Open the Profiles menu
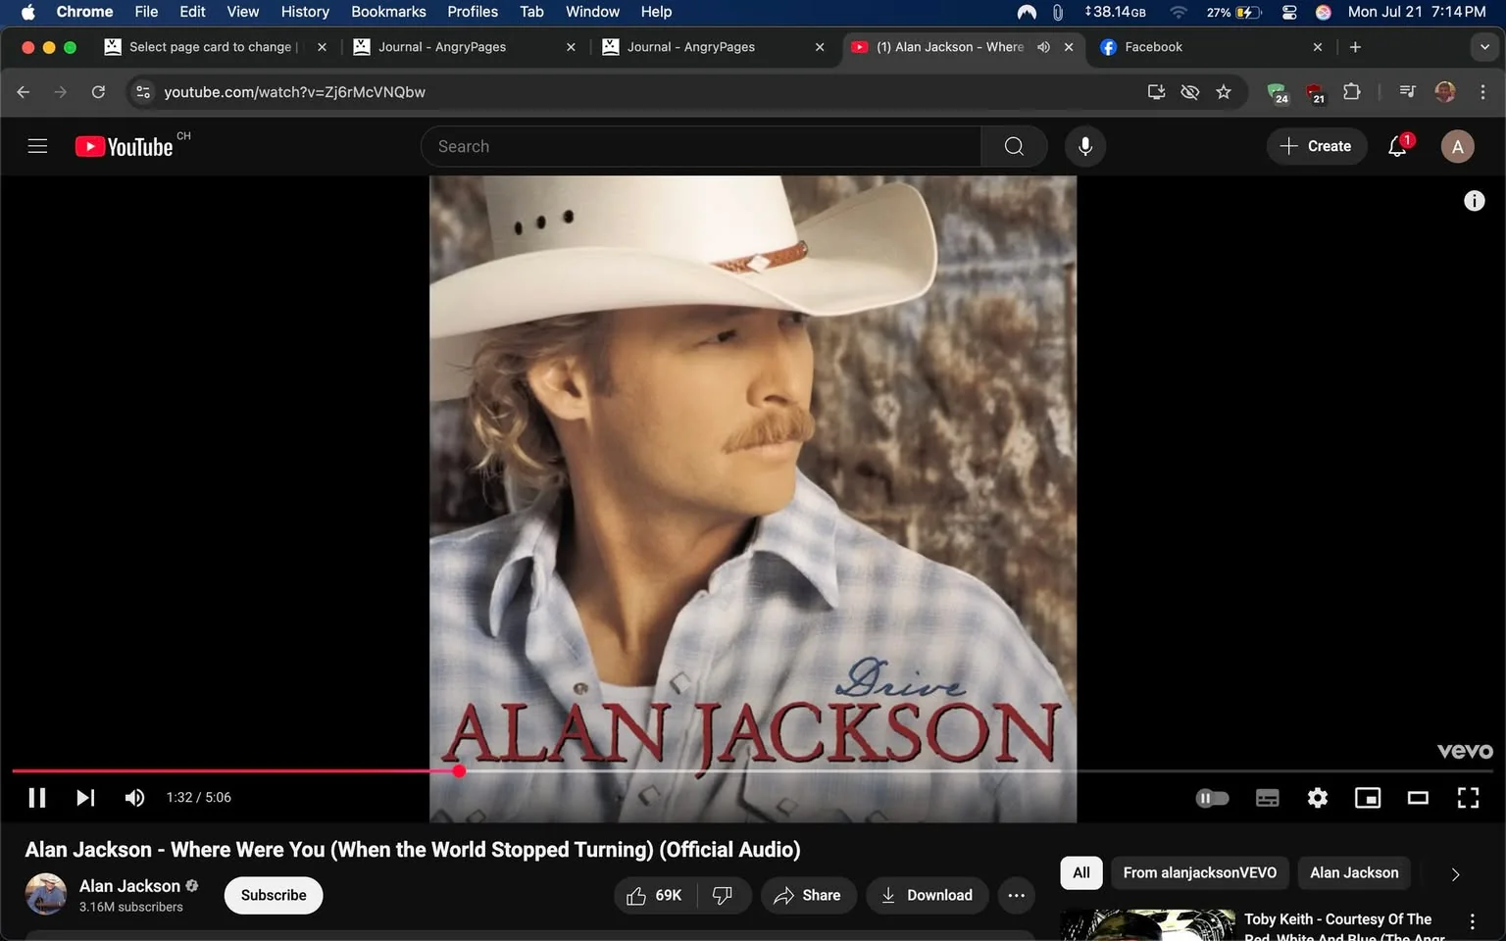 [473, 12]
